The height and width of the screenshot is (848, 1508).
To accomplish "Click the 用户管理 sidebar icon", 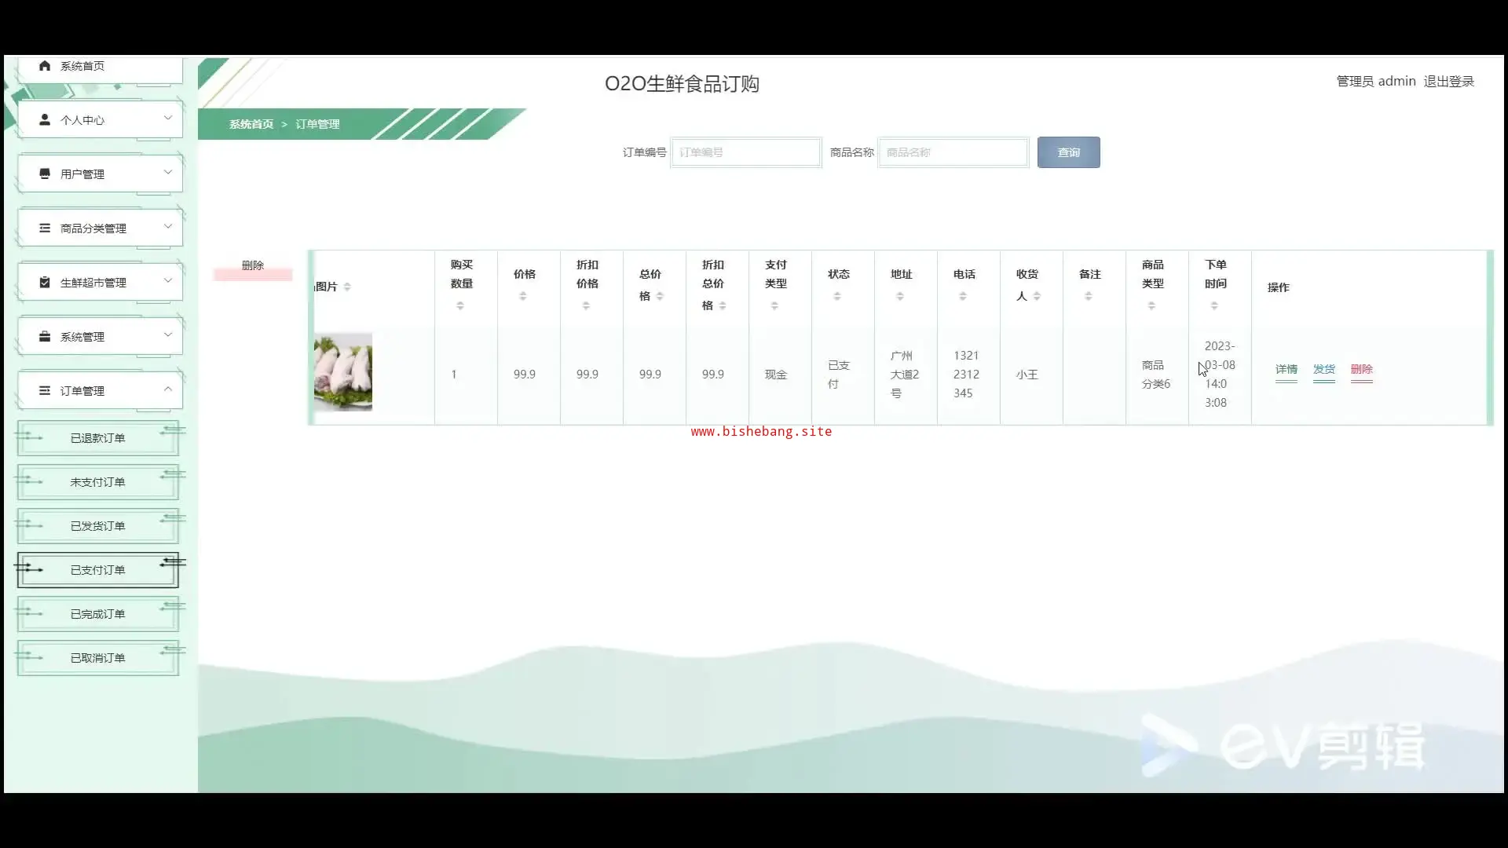I will coord(45,174).
